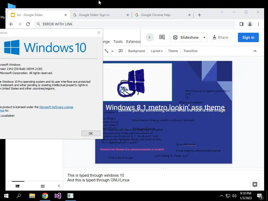Click the Explore star button
This screenshot has height=201, width=268.
point(255,185)
